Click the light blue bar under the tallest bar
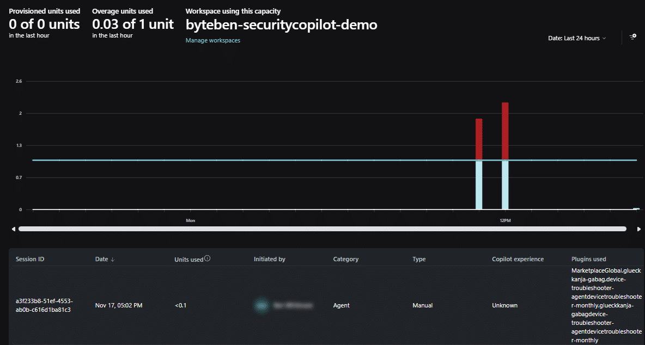645x345 pixels. [x=505, y=185]
